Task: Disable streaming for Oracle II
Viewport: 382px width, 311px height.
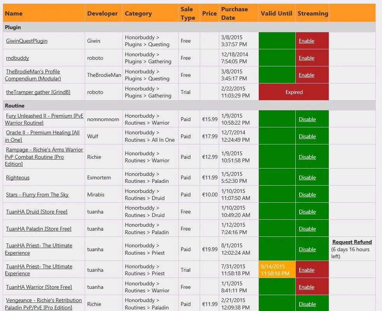Action: point(307,136)
